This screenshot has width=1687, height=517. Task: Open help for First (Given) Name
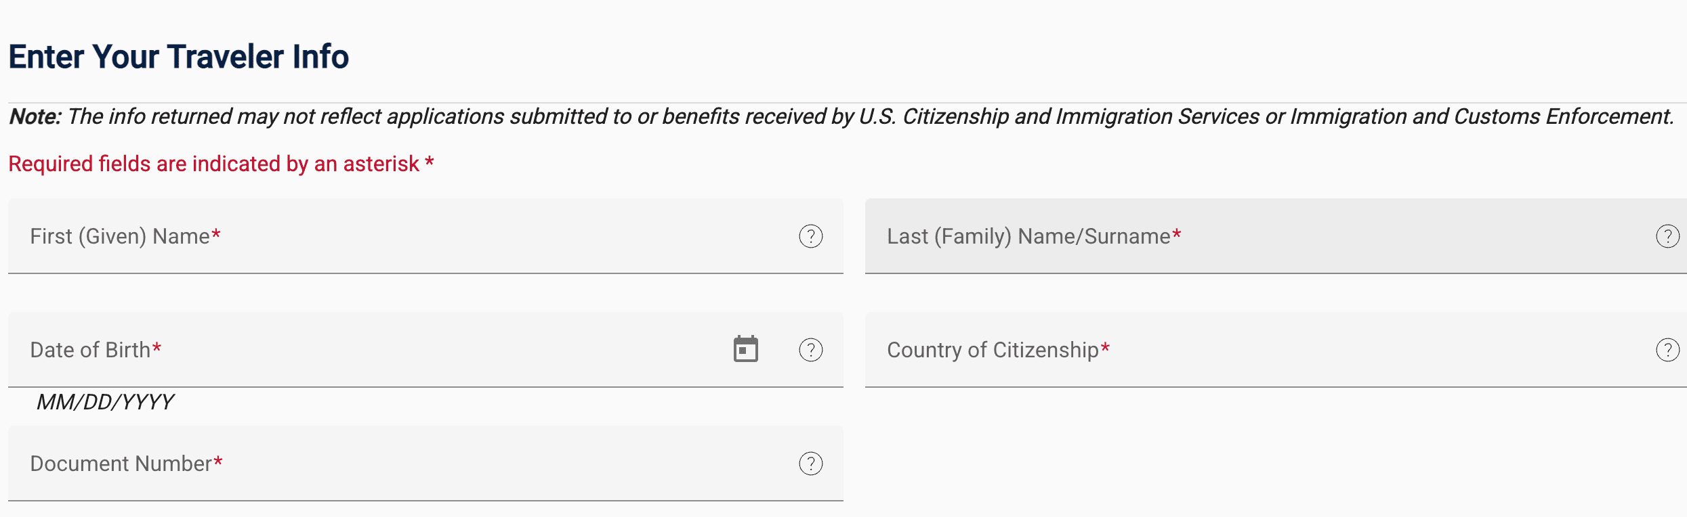[x=810, y=236]
